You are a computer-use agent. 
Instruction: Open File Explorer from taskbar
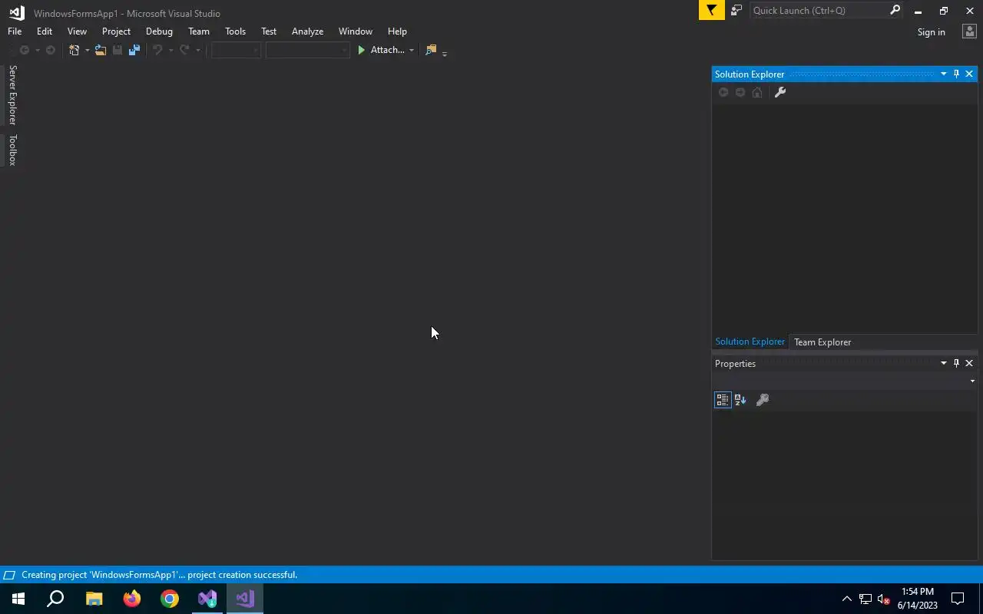94,599
